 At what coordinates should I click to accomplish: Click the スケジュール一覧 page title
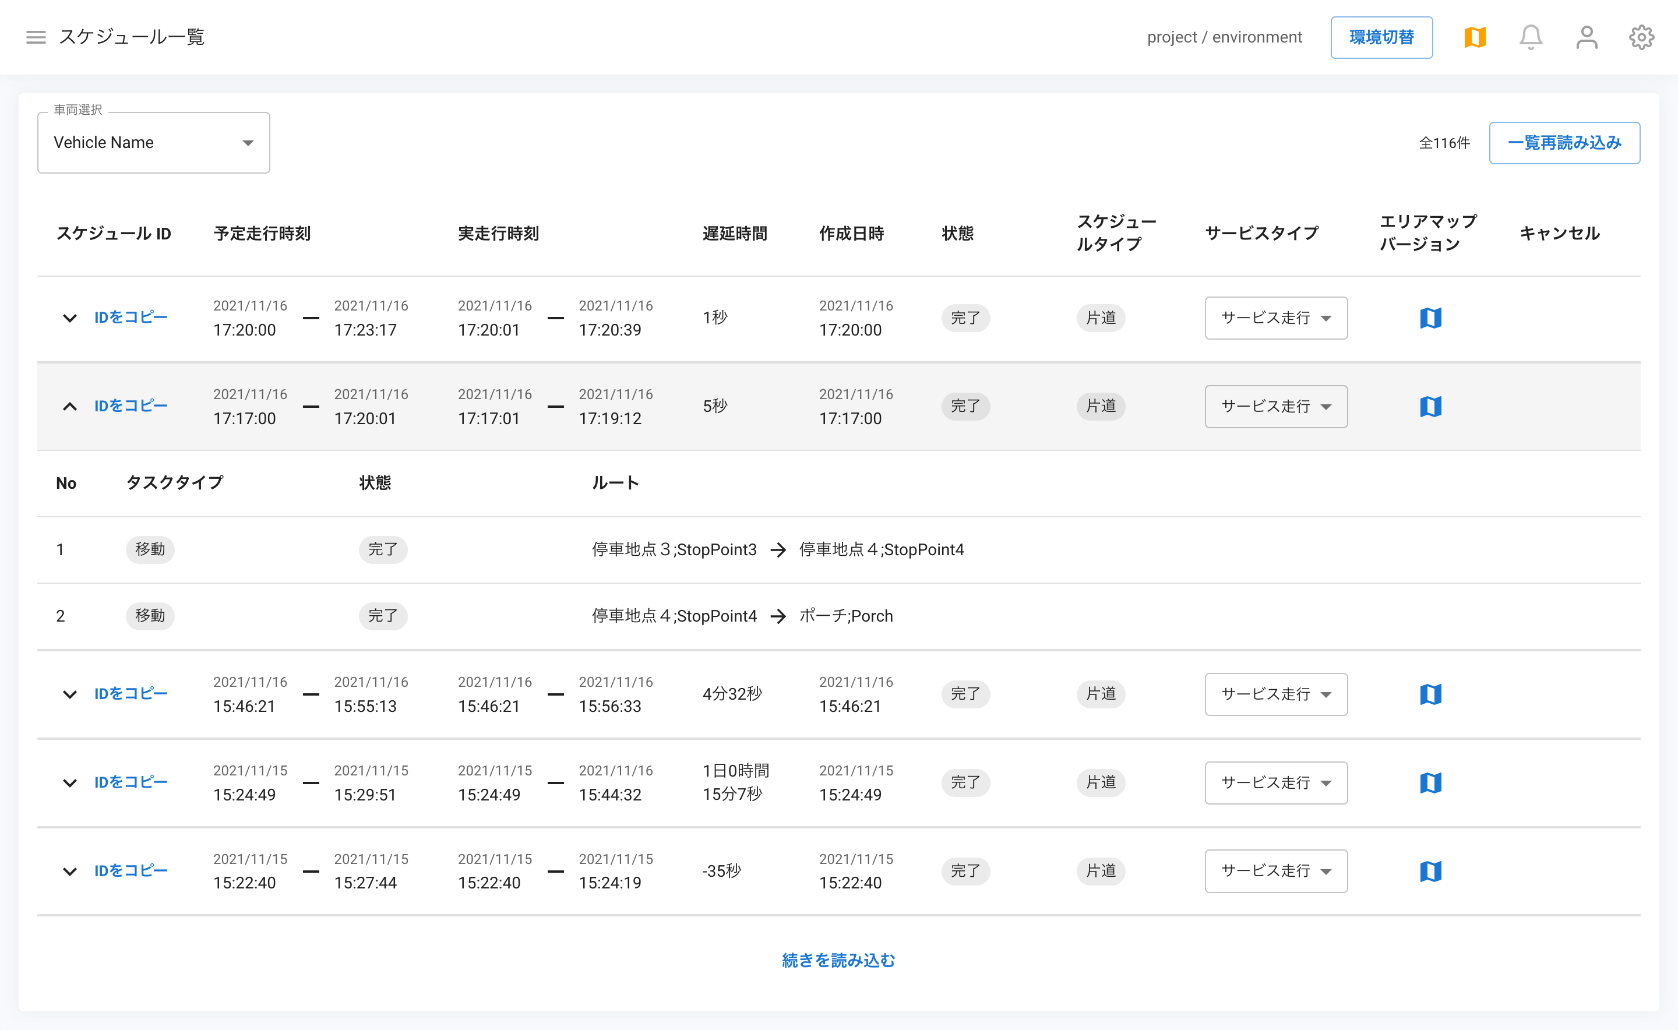132,37
